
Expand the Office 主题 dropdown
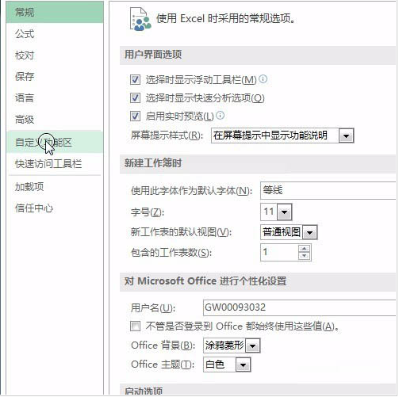244,365
